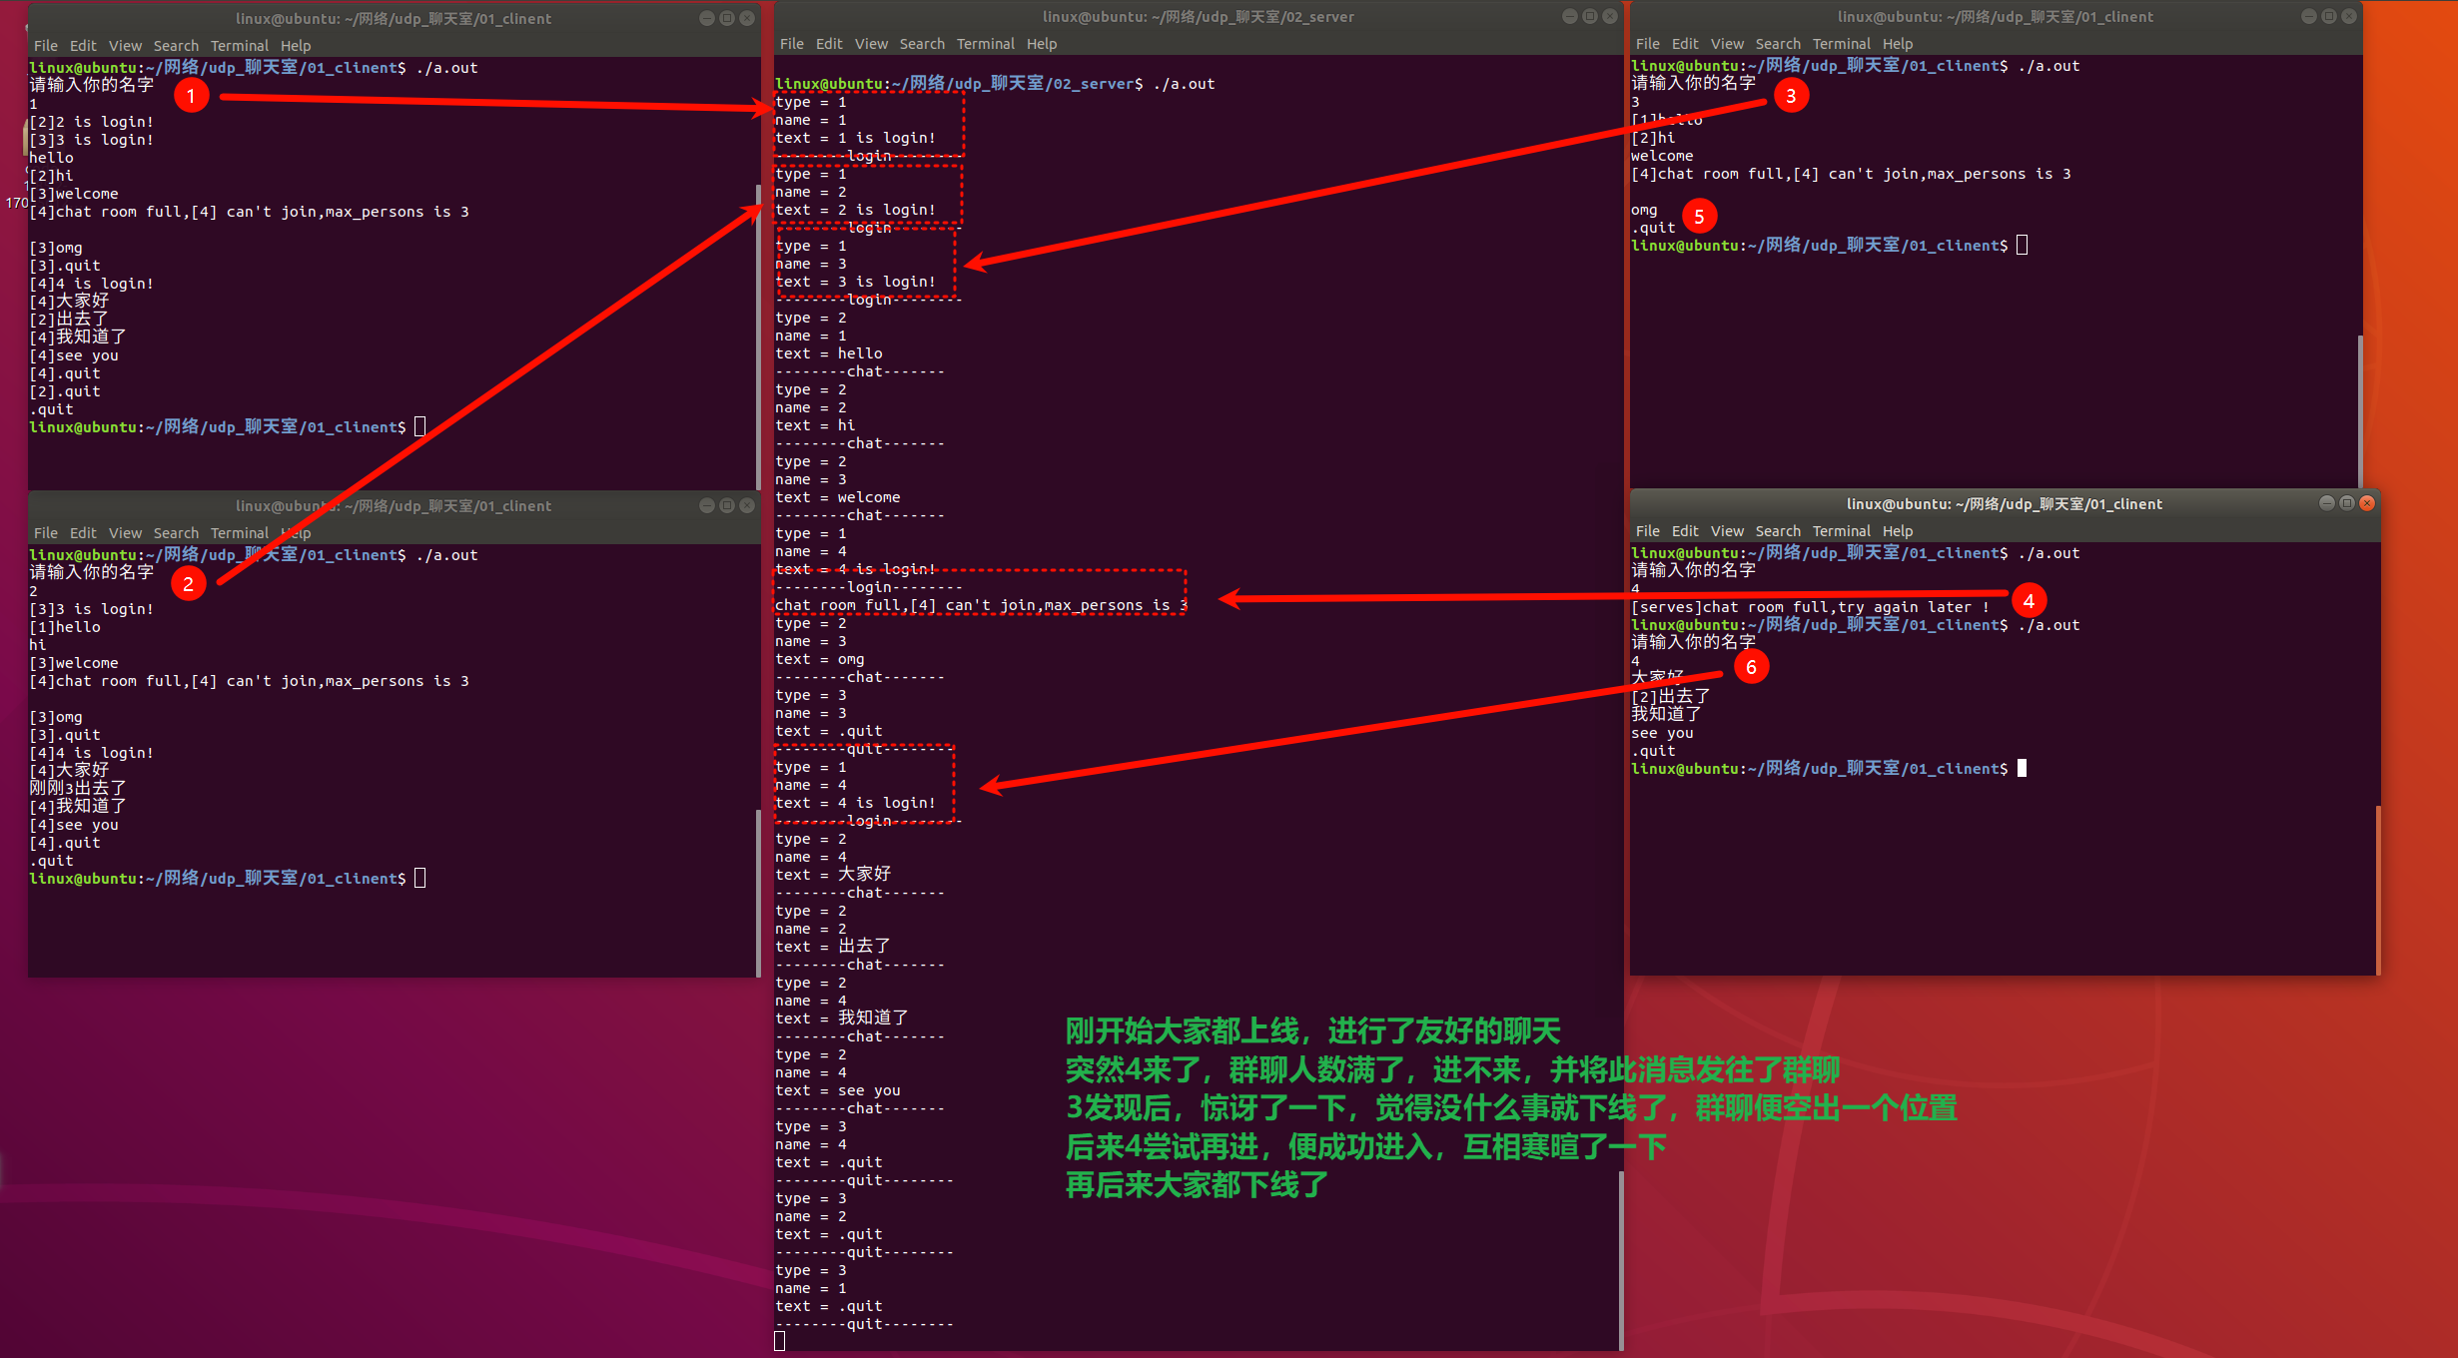Open Help menu in 02_server terminal
This screenshot has height=1358, width=2458.
point(1041,44)
